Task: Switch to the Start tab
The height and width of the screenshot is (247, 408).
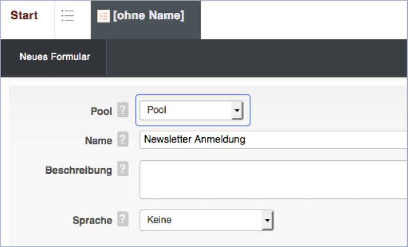Action: point(24,15)
